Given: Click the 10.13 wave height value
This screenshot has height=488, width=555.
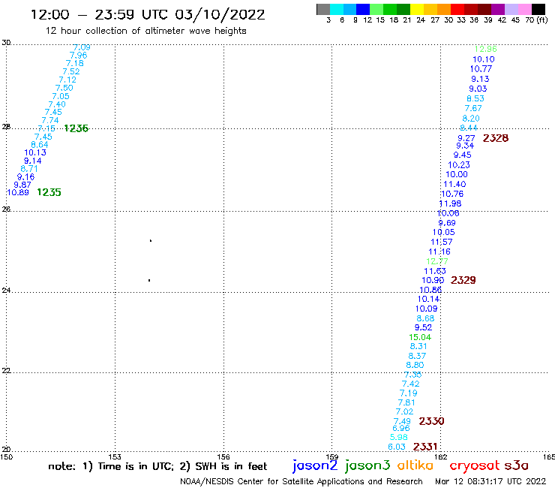Looking at the screenshot, I should 35,152.
